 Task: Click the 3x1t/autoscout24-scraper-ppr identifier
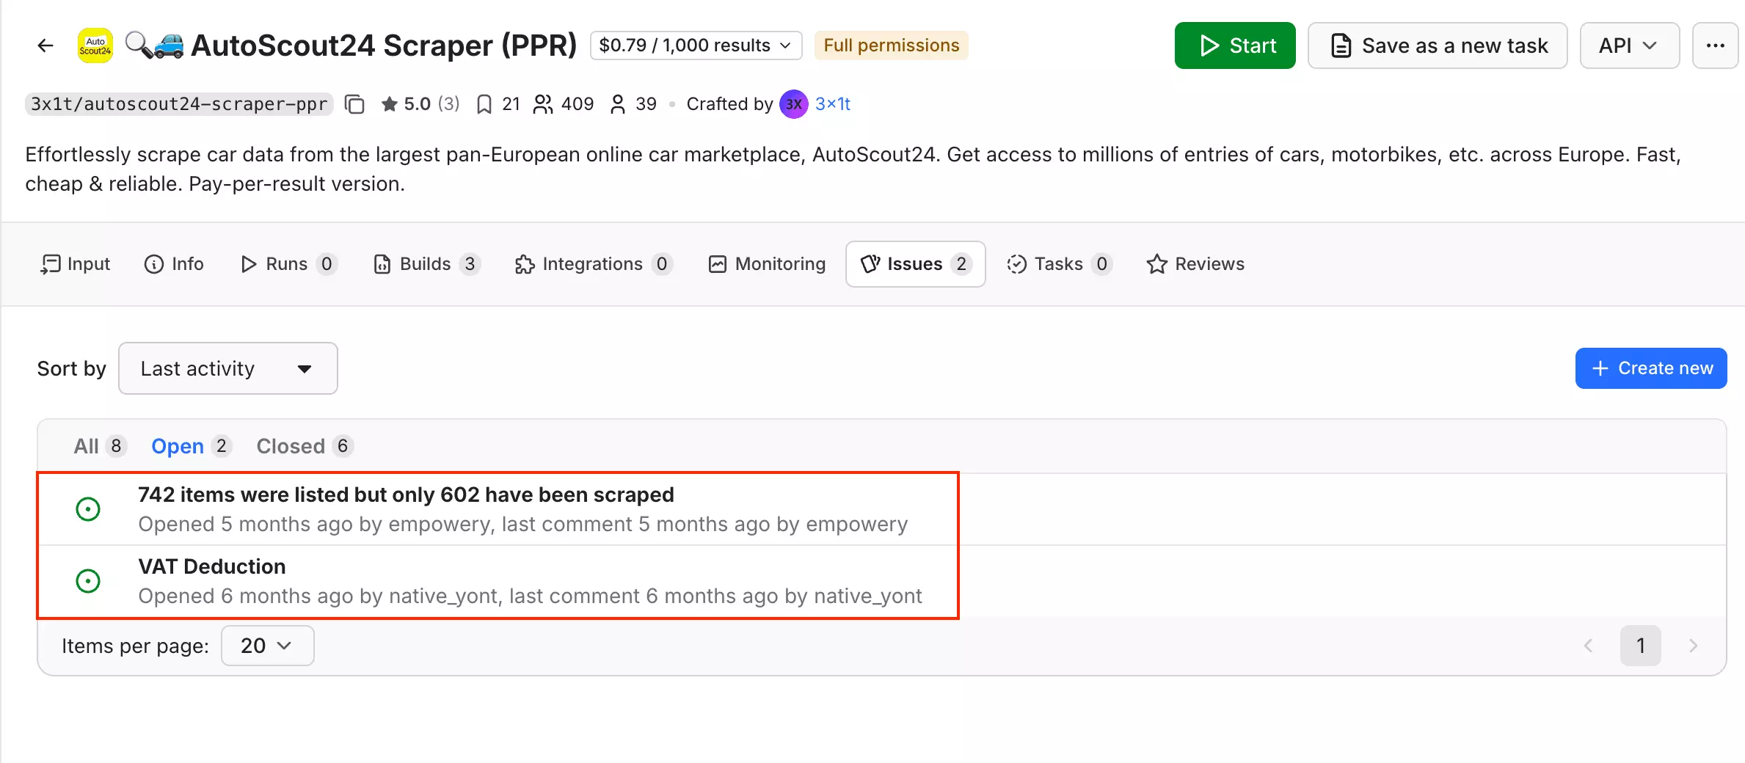tap(179, 104)
